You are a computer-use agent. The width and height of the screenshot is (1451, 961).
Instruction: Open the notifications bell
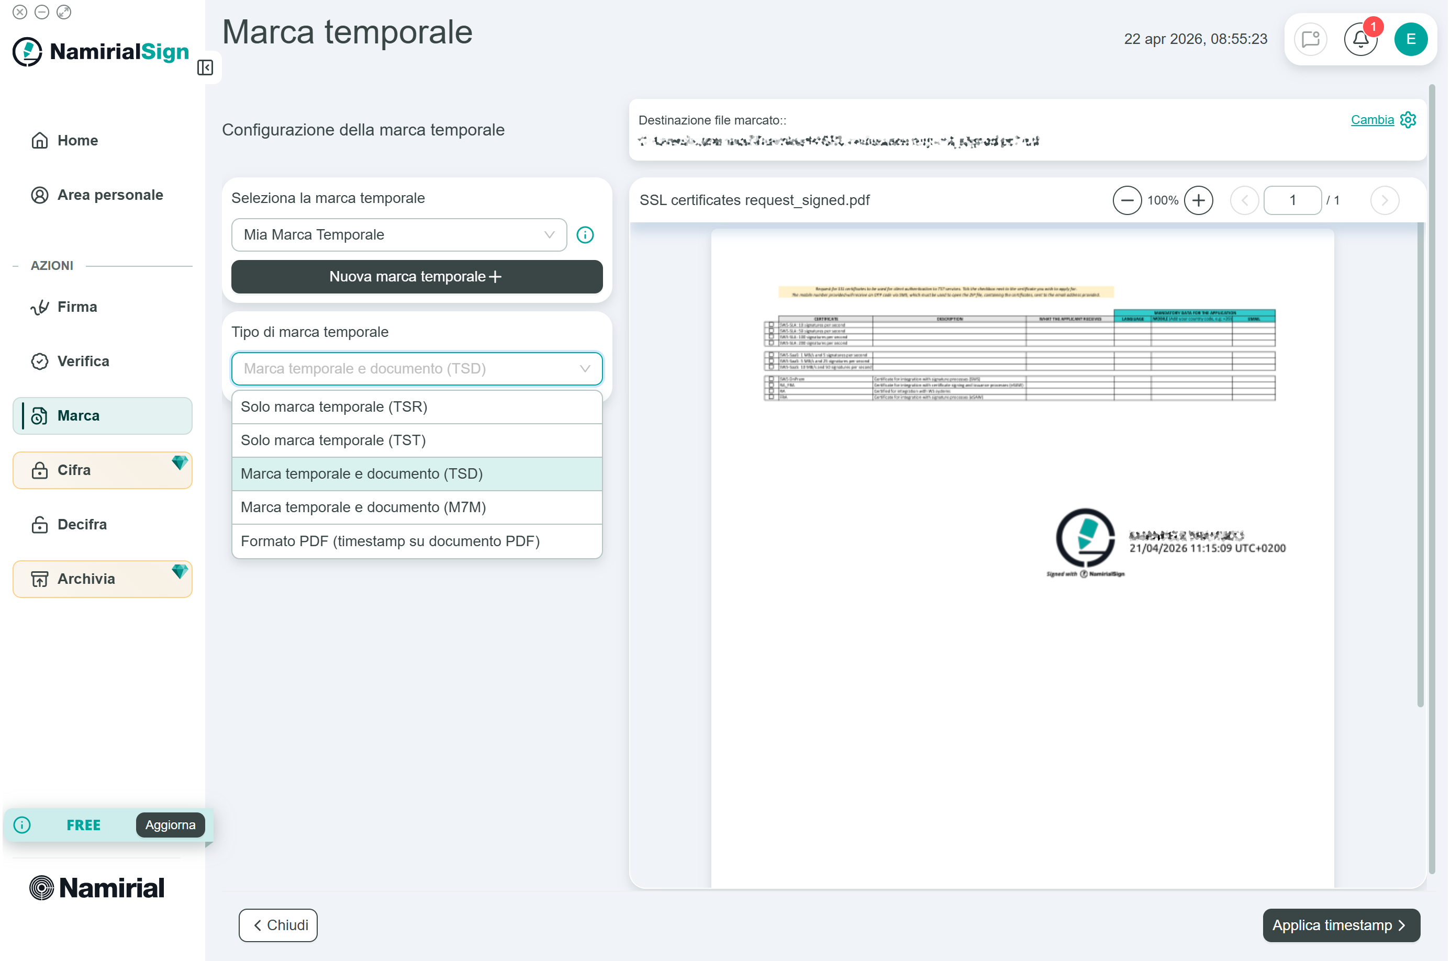click(1359, 39)
